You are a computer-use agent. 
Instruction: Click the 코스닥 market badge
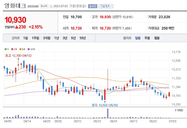click(44, 6)
